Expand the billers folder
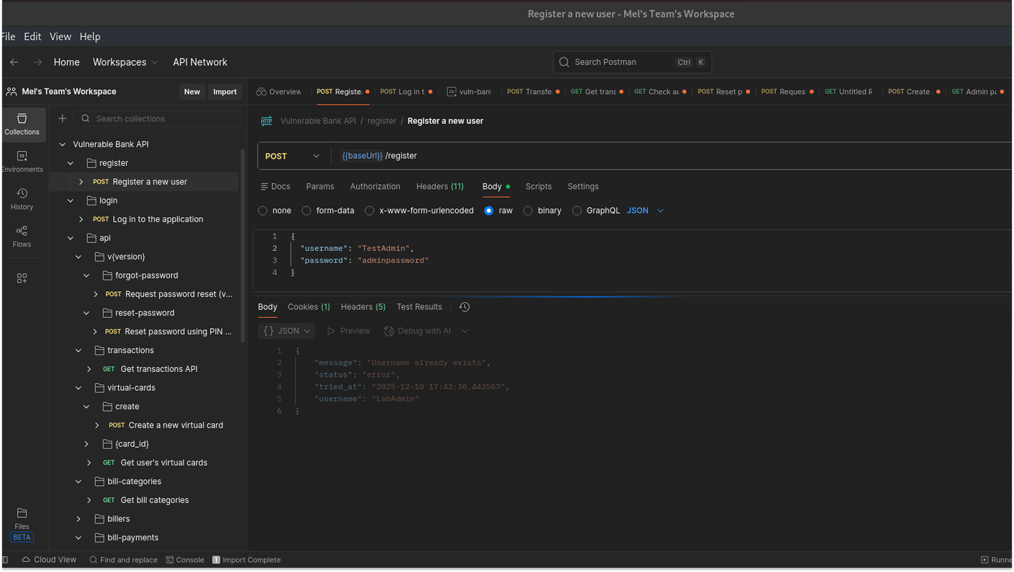Viewport: 1014px width, 572px height. pos(78,519)
